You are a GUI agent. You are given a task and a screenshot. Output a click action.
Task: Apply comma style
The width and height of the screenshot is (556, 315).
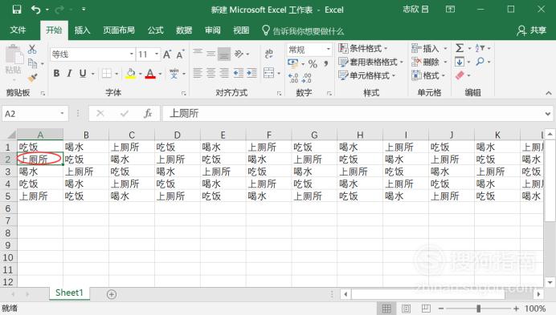[325, 64]
